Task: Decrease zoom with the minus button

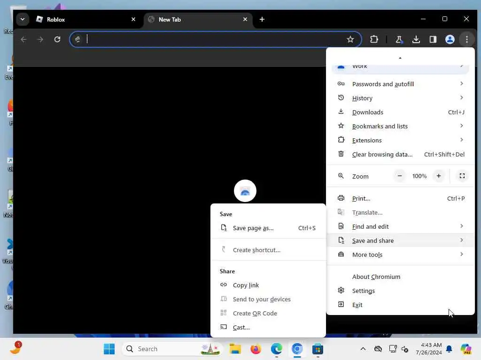Action: point(399,176)
